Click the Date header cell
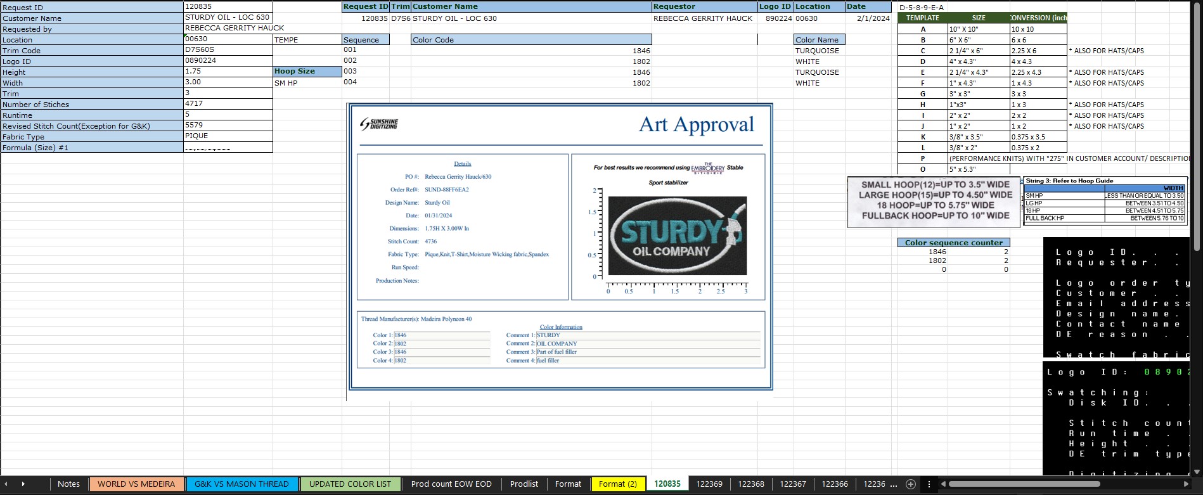This screenshot has width=1203, height=495. [868, 6]
